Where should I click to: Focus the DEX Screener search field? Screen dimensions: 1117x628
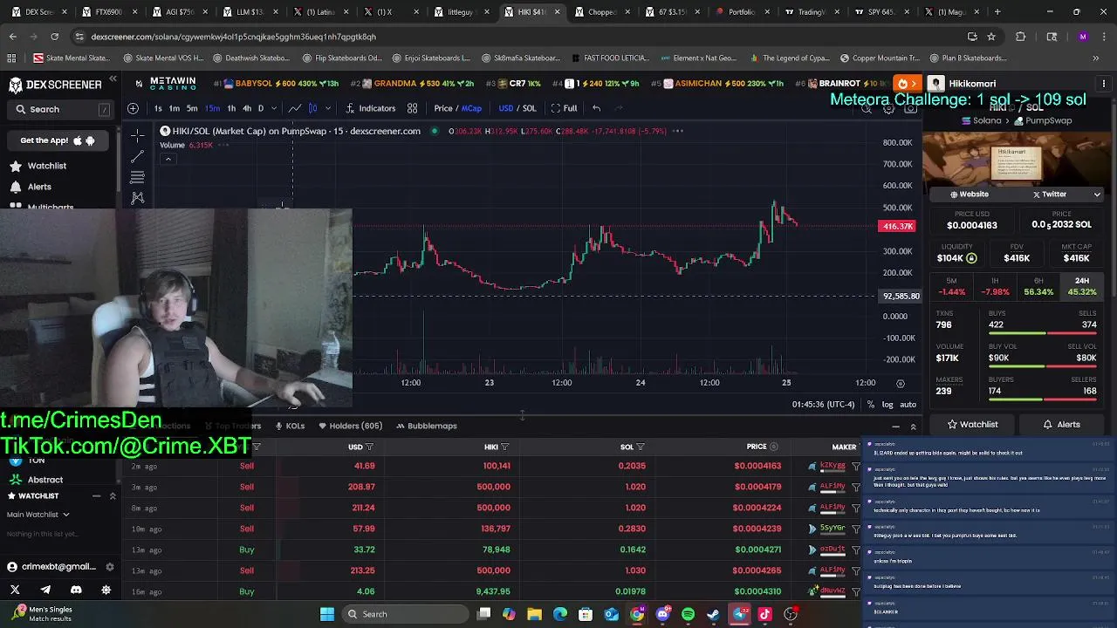[x=63, y=109]
